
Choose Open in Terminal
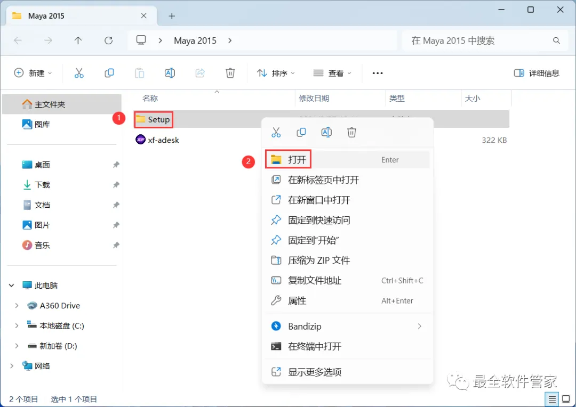(347, 346)
